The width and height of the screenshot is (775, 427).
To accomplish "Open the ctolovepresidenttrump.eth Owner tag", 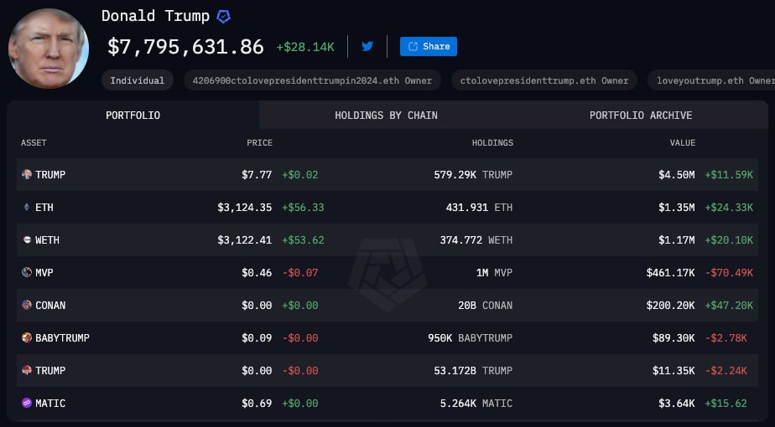I will 544,80.
